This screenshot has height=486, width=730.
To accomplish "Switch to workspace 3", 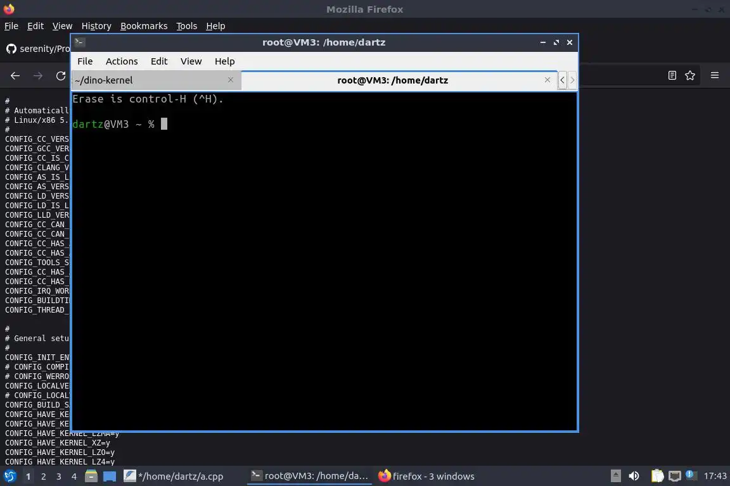I will [59, 477].
